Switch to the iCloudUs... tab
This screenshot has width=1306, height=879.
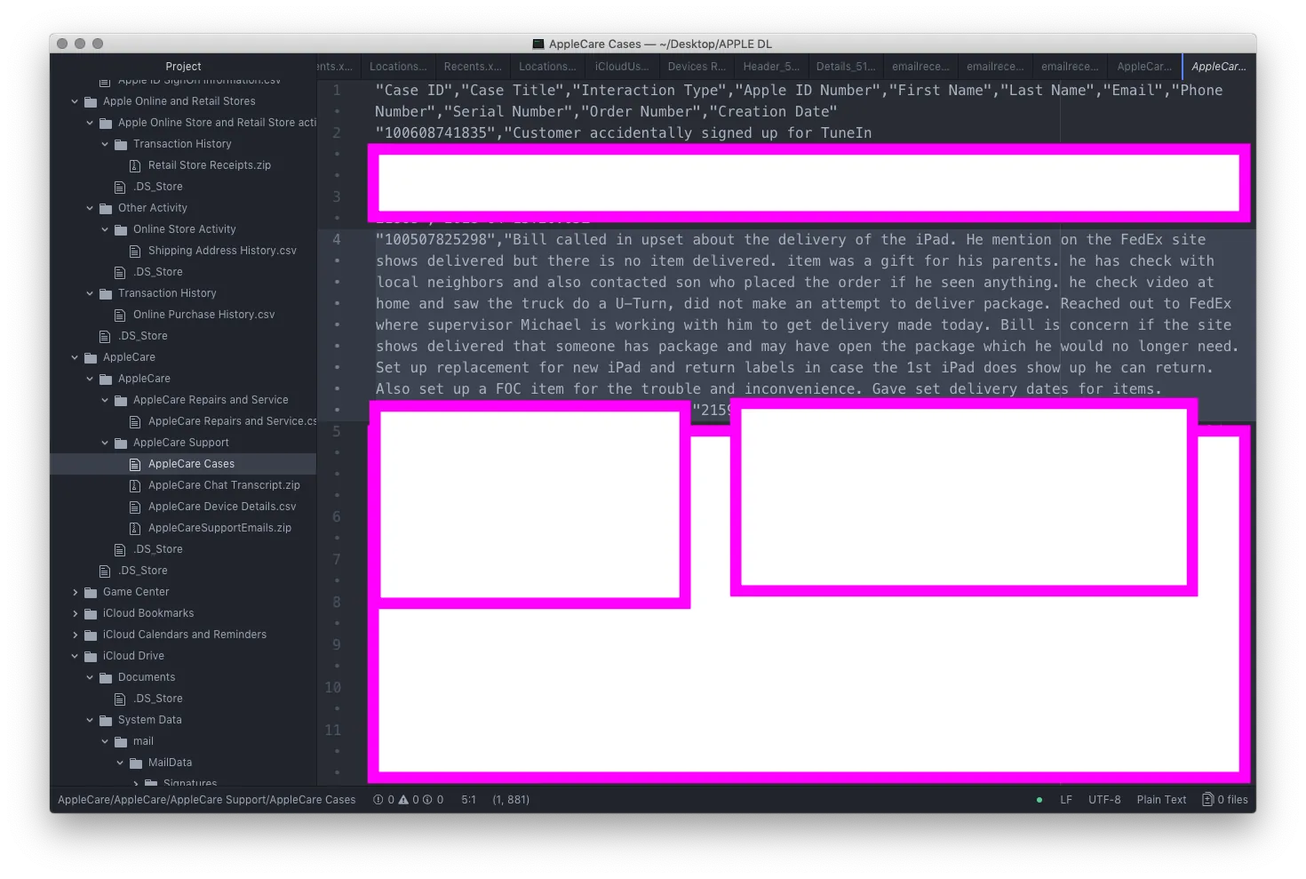click(622, 67)
